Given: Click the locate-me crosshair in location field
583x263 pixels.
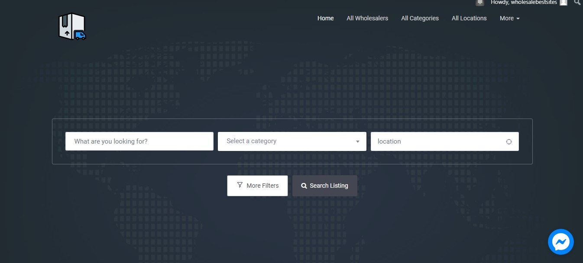Looking at the screenshot, I should [509, 141].
